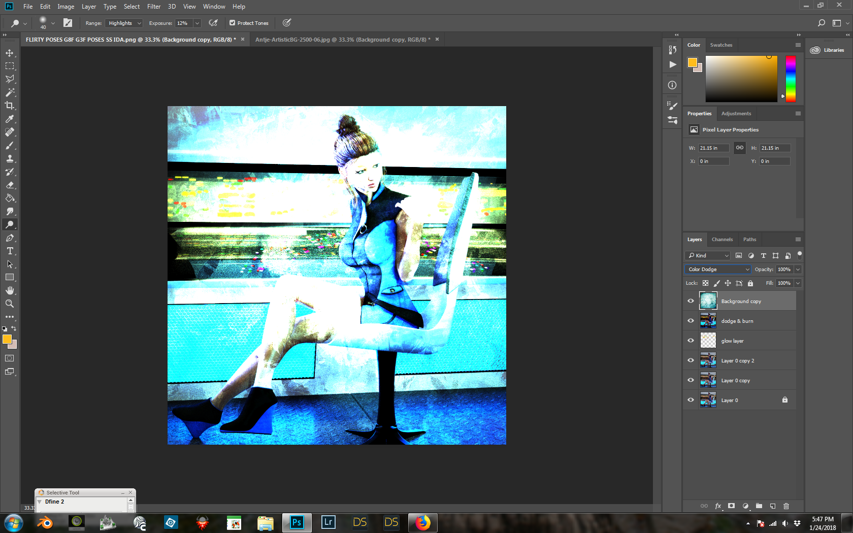The image size is (853, 533).
Task: Open the Layer menu
Action: (89, 7)
